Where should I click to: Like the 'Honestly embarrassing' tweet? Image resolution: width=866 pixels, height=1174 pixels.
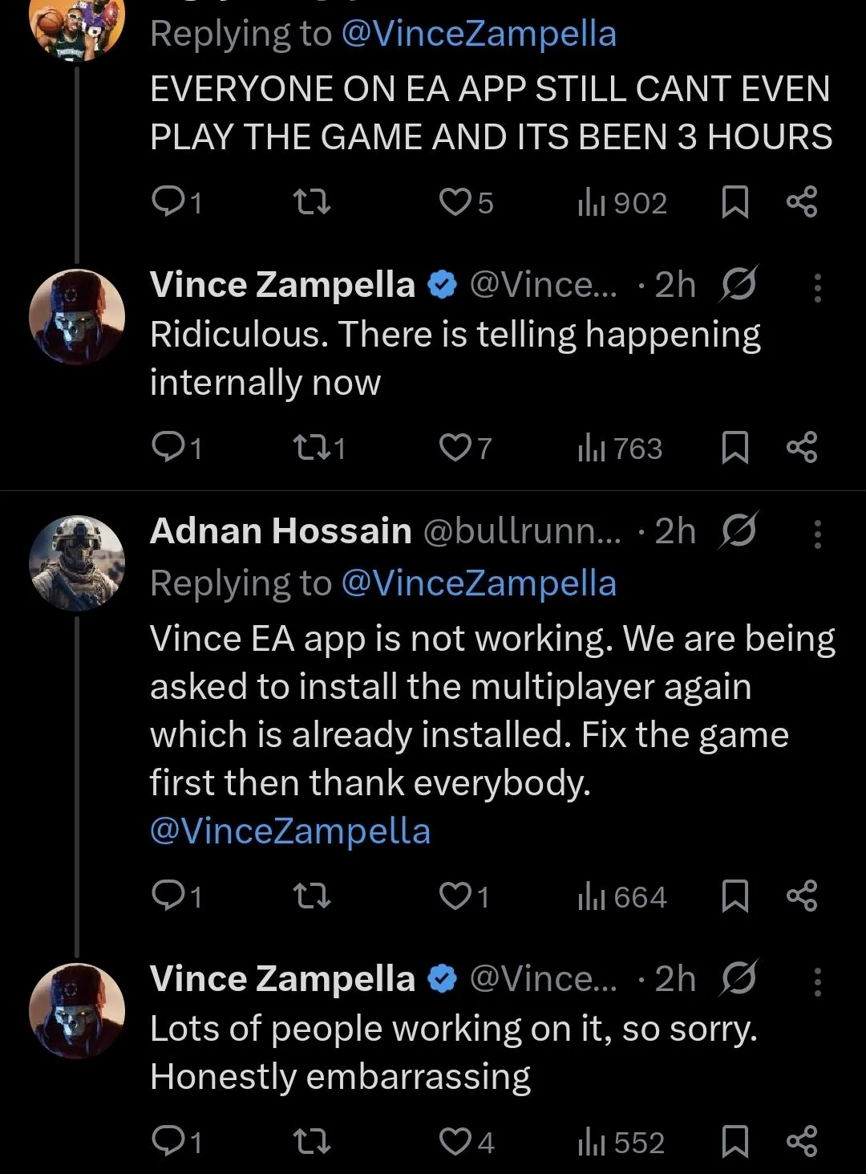click(x=455, y=1142)
